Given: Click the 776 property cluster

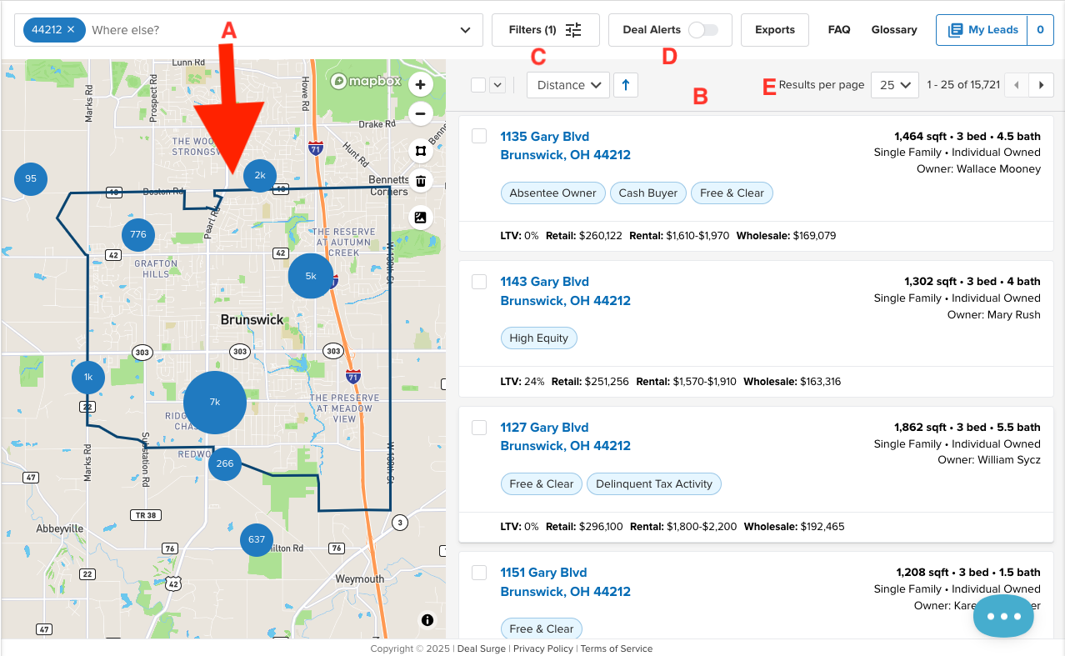Looking at the screenshot, I should click(138, 234).
